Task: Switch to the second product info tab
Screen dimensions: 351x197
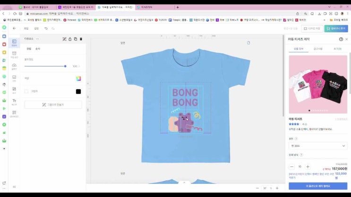Action: tap(317, 49)
